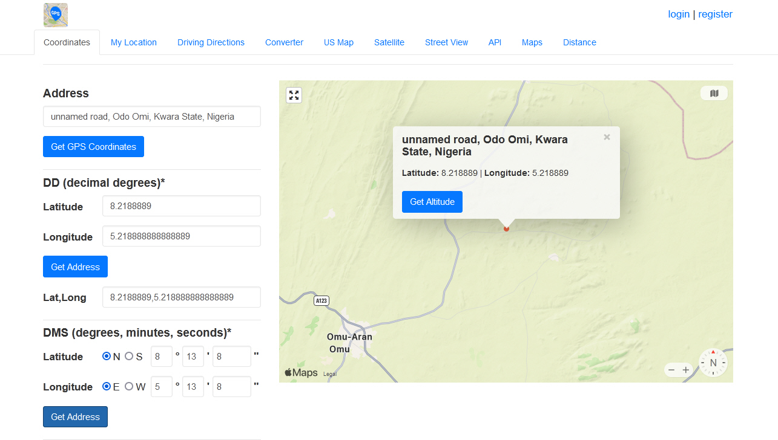Focus the decimal Longitude field
The image size is (778, 440).
[x=182, y=236]
